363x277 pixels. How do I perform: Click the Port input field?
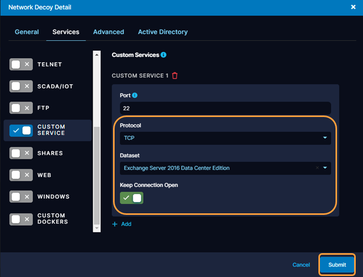pos(225,108)
